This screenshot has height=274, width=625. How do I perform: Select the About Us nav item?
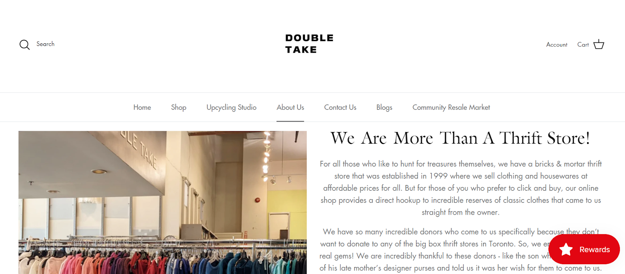pyautogui.click(x=290, y=107)
